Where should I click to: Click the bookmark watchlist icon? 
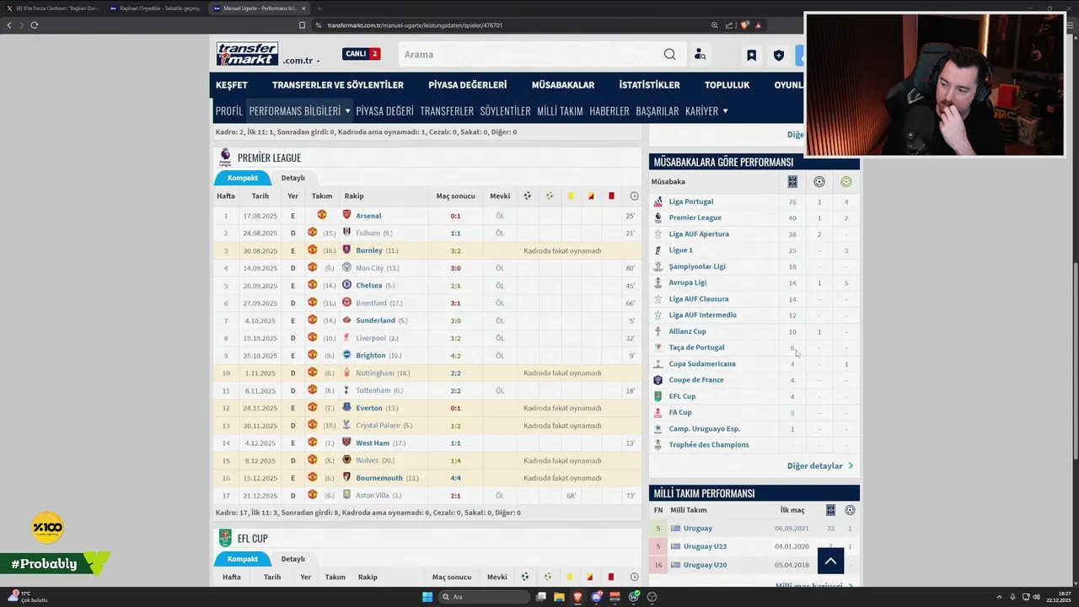point(751,56)
